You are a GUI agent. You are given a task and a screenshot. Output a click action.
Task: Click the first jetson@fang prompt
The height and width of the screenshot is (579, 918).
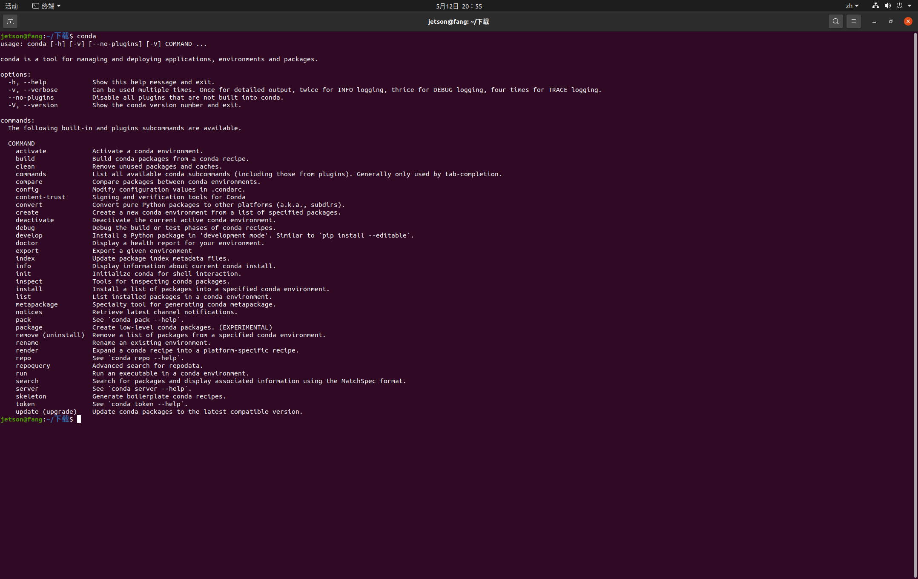click(37, 36)
